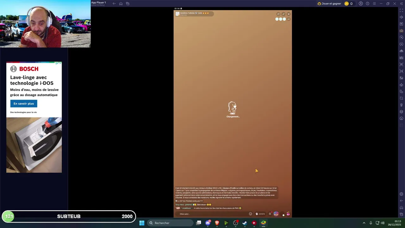Screen dimensions: 405x228
Task: Open the multi-instance layers sidebar icon
Action: pos(401,111)
